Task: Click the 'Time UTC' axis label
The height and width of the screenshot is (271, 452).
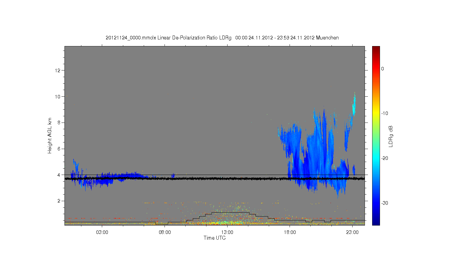Action: [x=215, y=238]
